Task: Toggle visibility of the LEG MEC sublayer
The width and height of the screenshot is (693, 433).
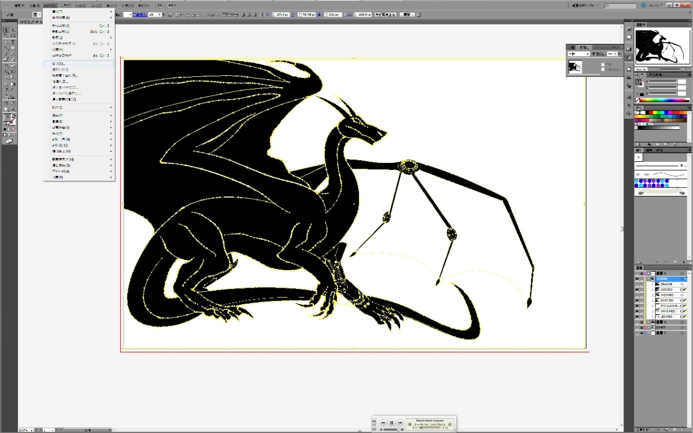Action: (x=637, y=317)
